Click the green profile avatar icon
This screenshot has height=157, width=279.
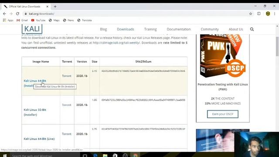268,14
